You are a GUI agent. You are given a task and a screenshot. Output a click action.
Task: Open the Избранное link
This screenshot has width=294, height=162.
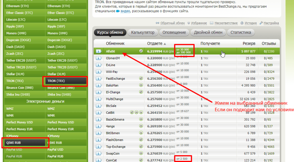199,23
